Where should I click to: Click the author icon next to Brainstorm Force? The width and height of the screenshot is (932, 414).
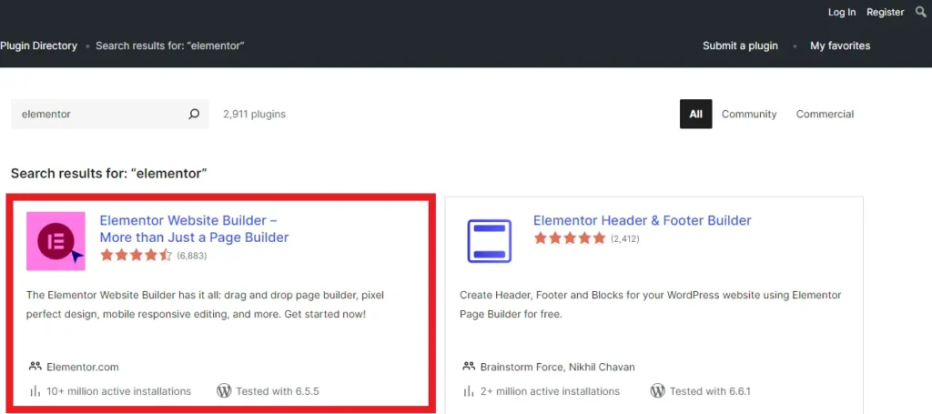coord(469,367)
